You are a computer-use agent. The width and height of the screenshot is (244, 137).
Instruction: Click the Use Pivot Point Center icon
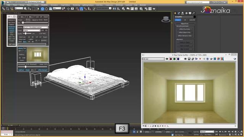tap(64, 9)
